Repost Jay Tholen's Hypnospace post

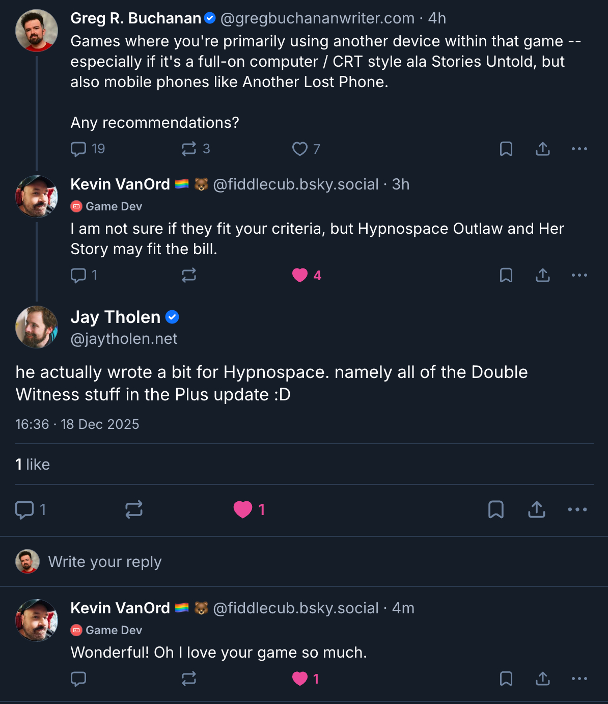coord(134,509)
